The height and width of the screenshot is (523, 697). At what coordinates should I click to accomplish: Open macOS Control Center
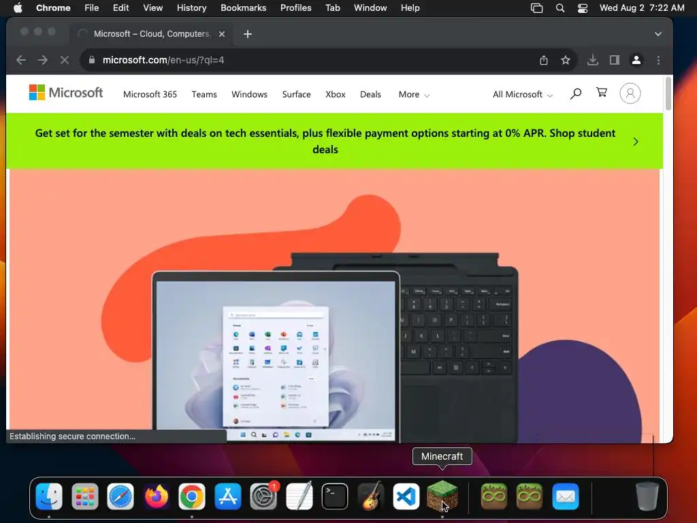point(583,8)
